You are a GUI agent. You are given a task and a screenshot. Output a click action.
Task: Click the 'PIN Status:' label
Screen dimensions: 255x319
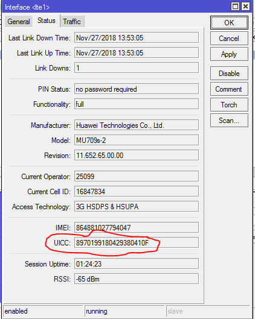click(x=54, y=89)
